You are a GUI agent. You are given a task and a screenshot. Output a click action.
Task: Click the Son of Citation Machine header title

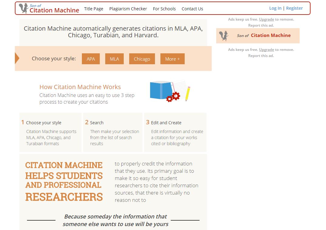coord(54,8)
